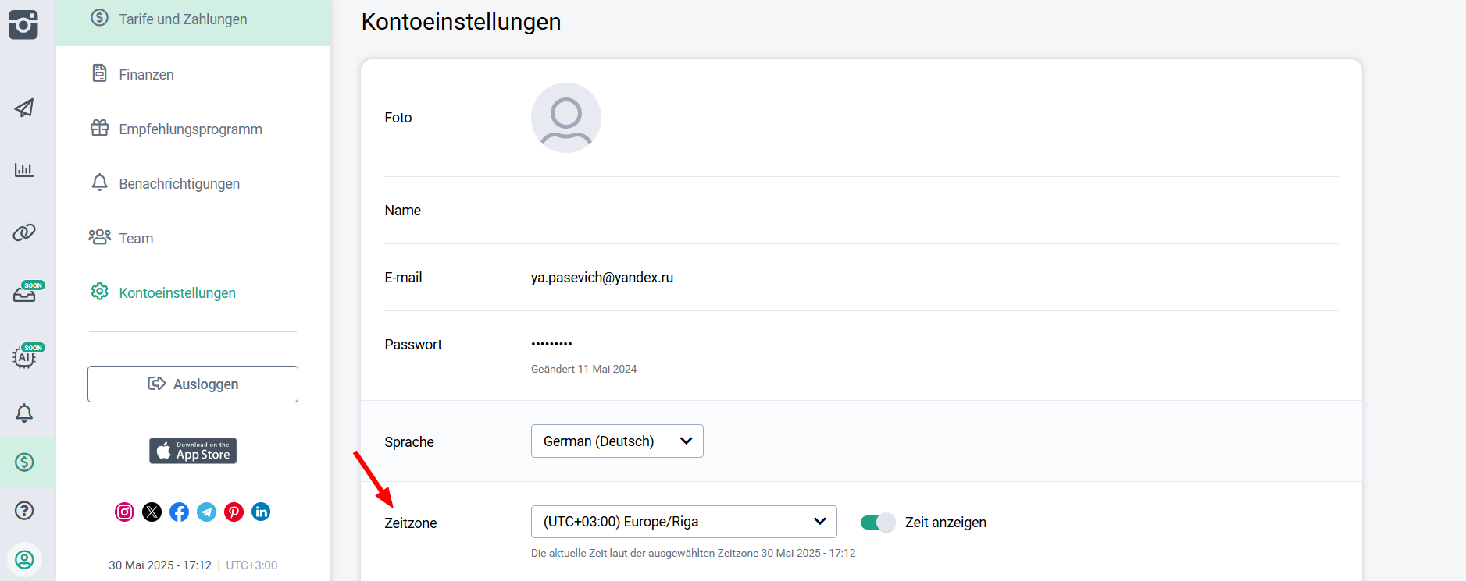Select Team in the settings menu
Image resolution: width=1466 pixels, height=581 pixels.
[136, 239]
